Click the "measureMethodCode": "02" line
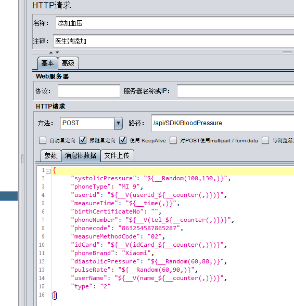This screenshot has width=294, height=306. (118, 236)
